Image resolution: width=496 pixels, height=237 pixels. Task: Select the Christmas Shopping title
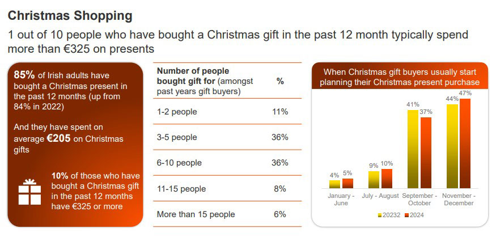70,15
